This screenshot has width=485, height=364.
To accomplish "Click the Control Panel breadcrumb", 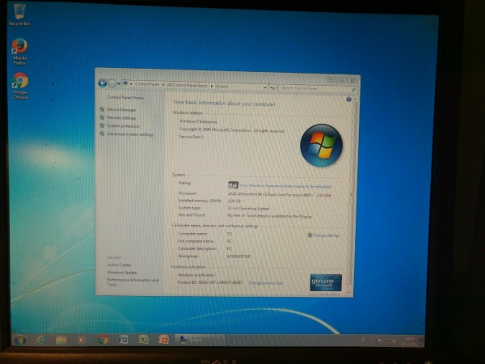I will click(147, 84).
